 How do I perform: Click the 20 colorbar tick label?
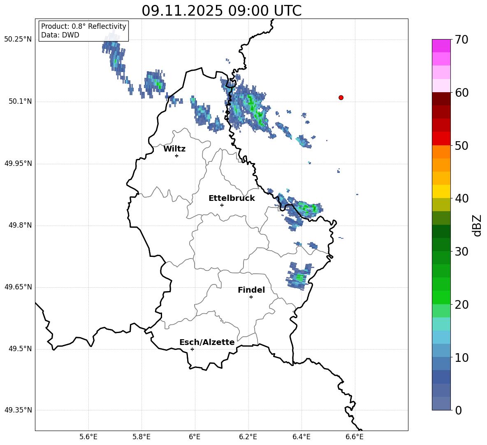[x=461, y=305]
